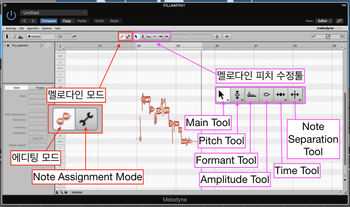Show the mixer sliders pane icon
This screenshot has width=350, height=207.
click(14, 36)
